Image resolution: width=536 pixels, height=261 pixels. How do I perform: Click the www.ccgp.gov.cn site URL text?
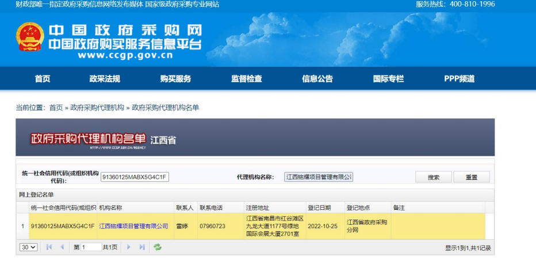(x=125, y=55)
